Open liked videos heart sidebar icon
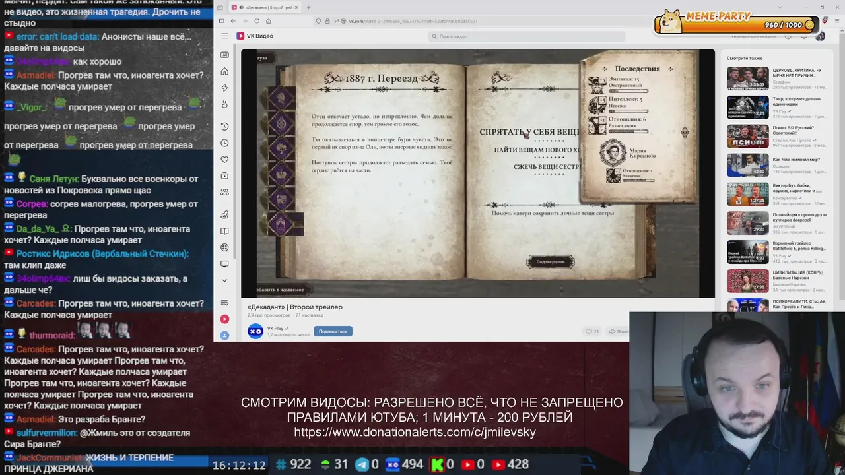The height and width of the screenshot is (475, 845). (224, 160)
